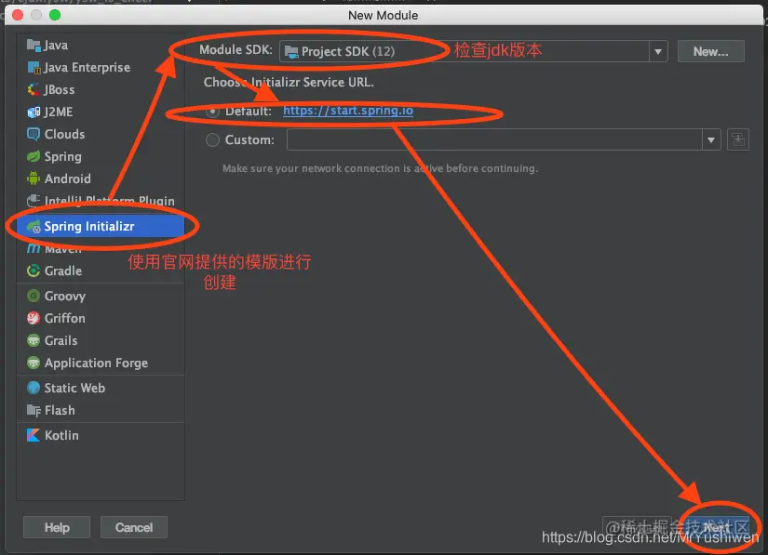Select the Flash module type

[56, 410]
